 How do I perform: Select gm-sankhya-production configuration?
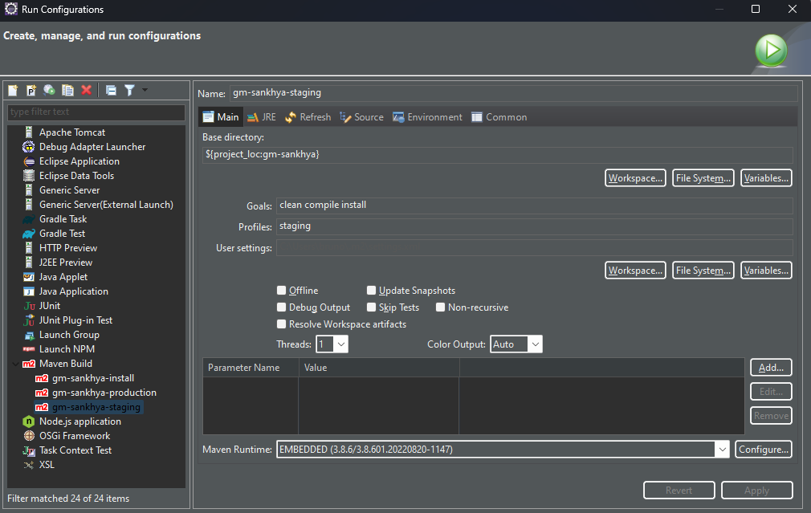104,393
